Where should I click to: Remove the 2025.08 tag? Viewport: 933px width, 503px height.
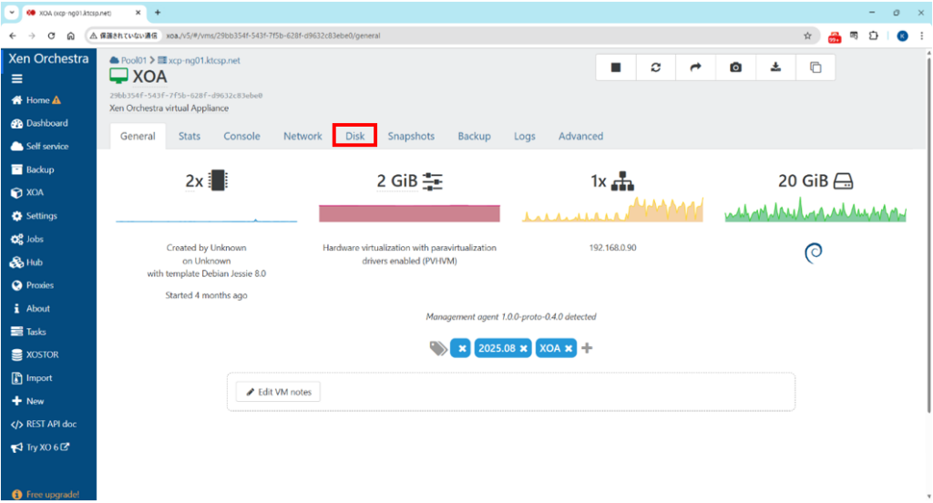pos(524,348)
